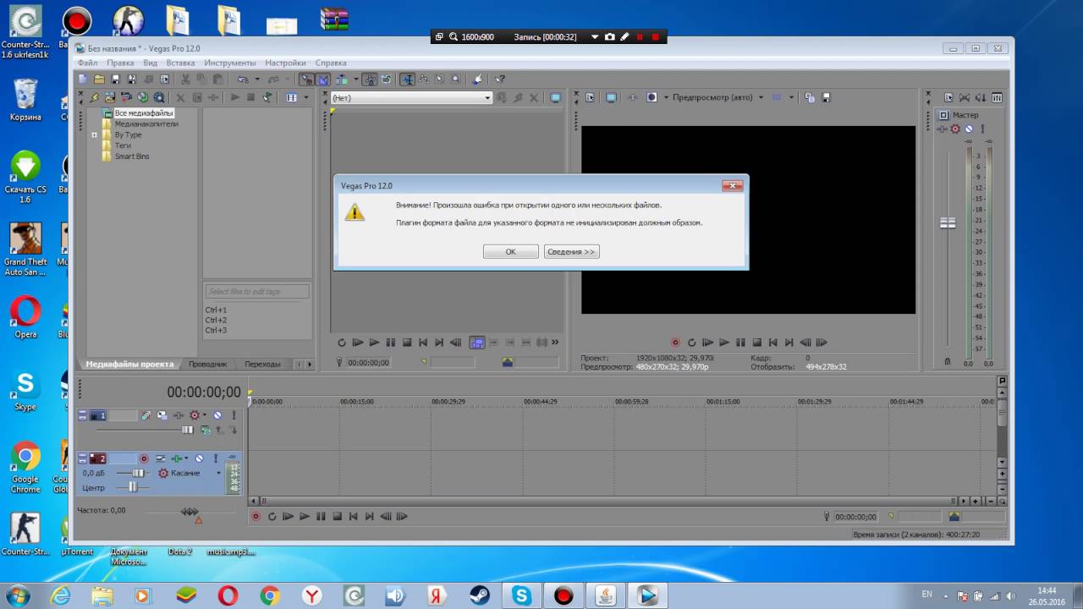Open the undo history dropdown arrow

(257, 79)
